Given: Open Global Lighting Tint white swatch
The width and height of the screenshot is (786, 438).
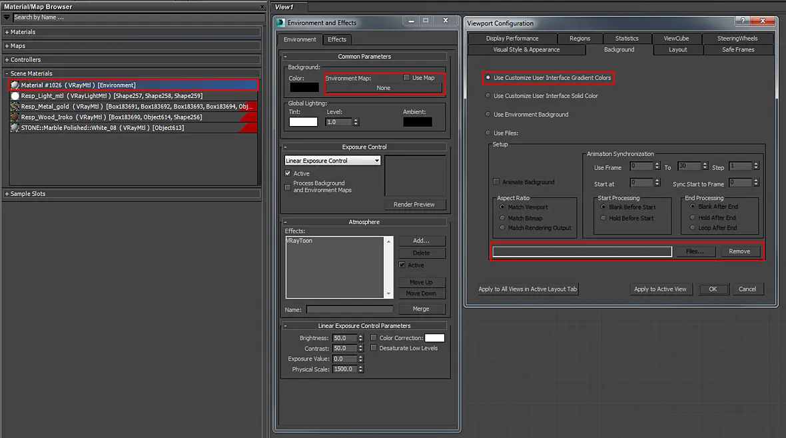Looking at the screenshot, I should pyautogui.click(x=303, y=122).
